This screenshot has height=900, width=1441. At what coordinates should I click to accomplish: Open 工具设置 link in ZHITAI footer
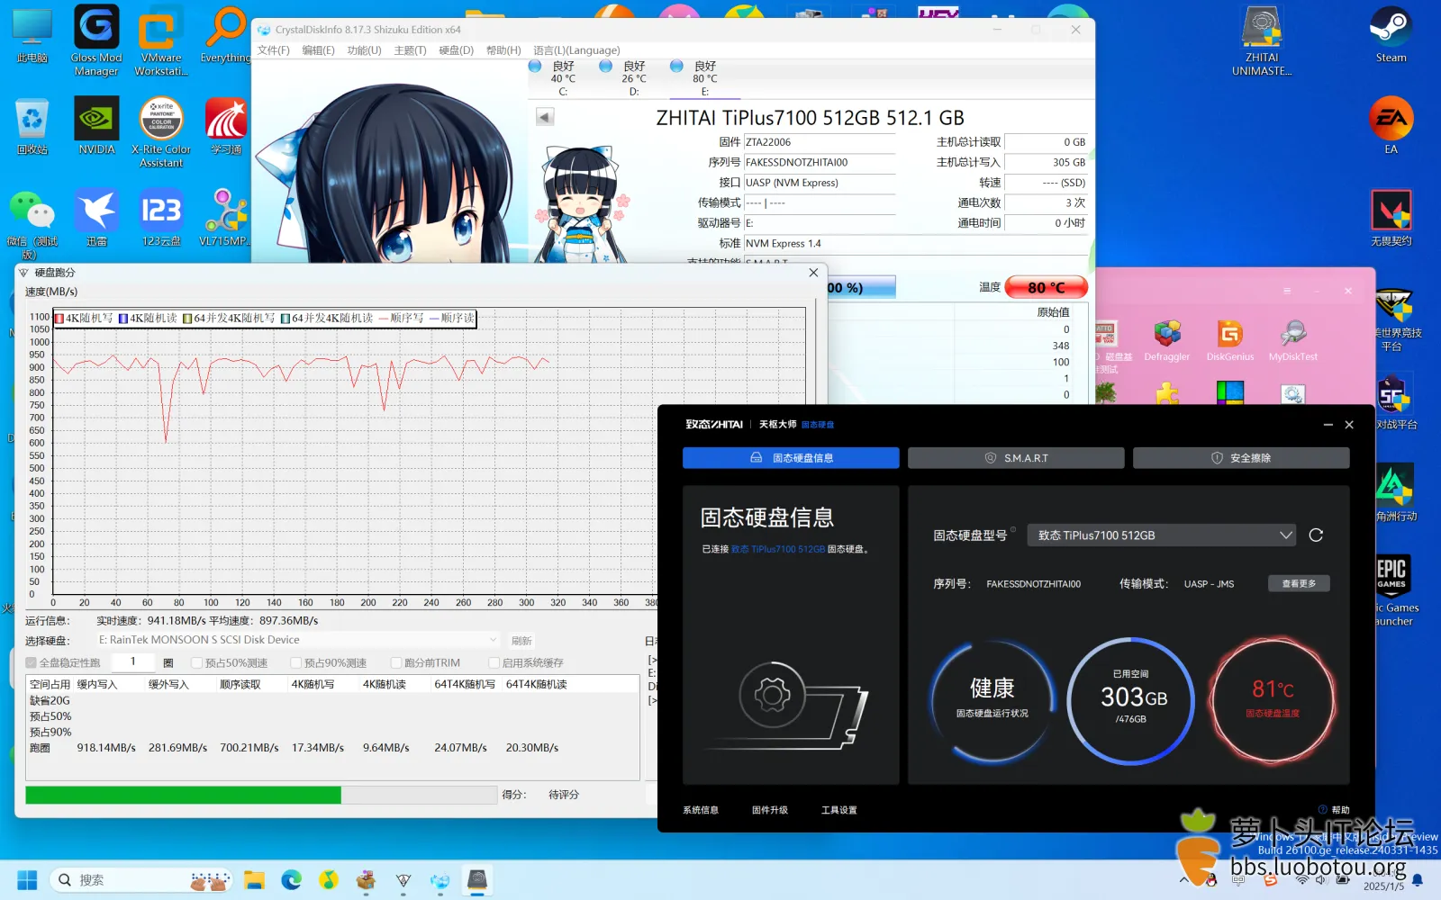point(839,810)
